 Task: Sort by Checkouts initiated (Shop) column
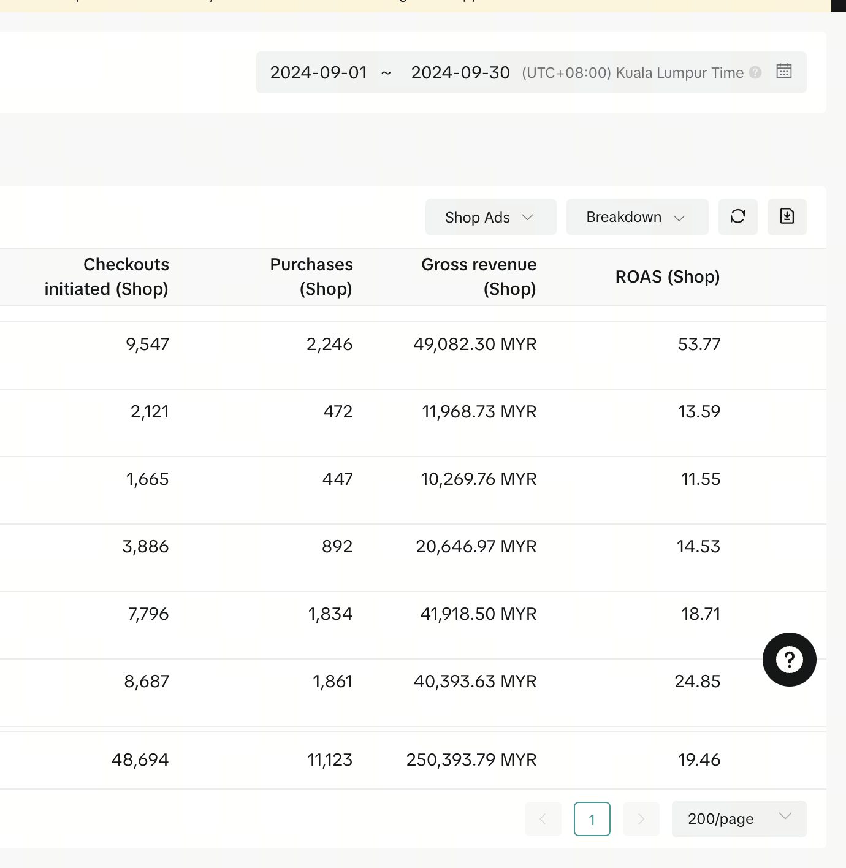coord(107,277)
